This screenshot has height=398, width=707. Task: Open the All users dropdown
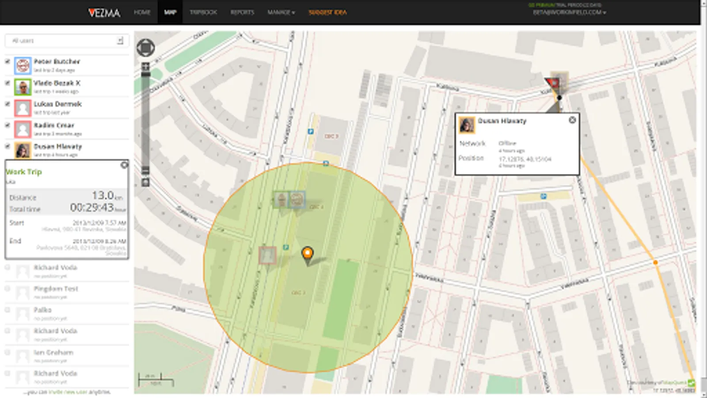[66, 41]
